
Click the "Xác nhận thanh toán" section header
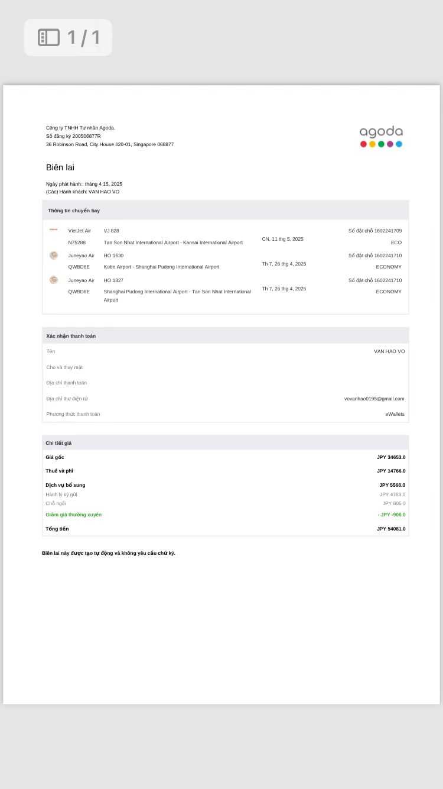[71, 336]
